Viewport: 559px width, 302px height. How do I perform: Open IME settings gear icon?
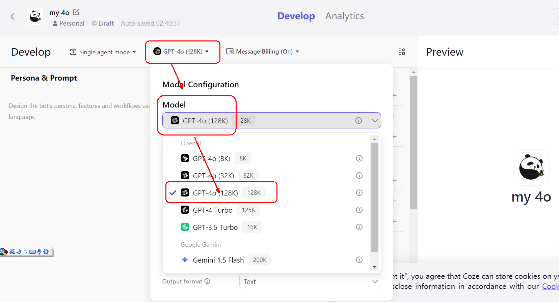pyautogui.click(x=46, y=251)
